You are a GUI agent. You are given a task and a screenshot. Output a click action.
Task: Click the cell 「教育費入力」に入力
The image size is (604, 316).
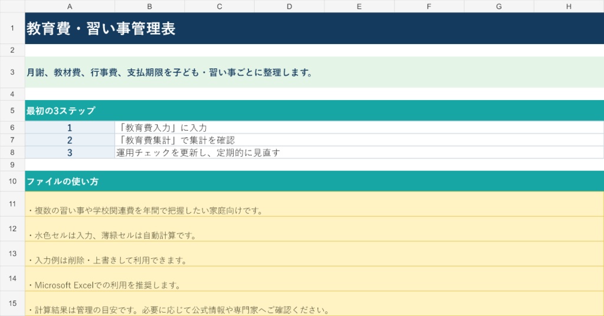tap(359, 127)
